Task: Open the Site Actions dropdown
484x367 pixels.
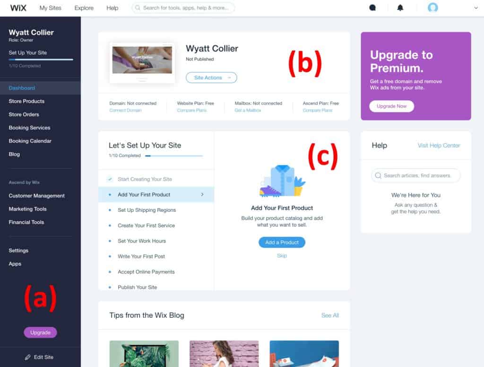Action: click(211, 78)
